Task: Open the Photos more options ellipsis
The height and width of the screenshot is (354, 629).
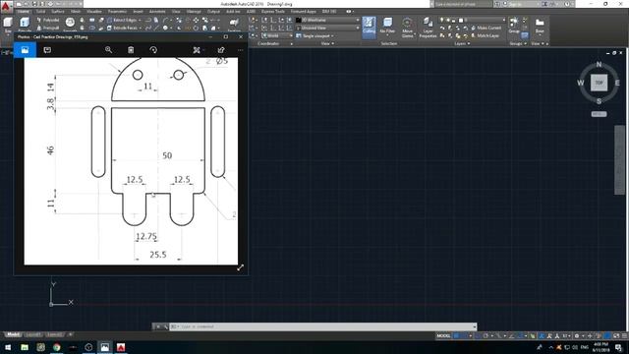Action: 240,50
